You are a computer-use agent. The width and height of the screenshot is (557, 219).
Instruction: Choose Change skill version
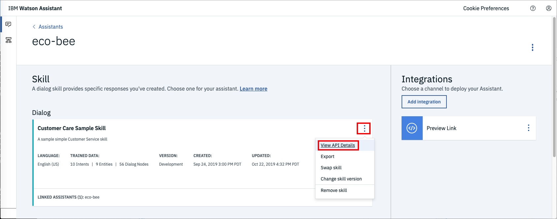pos(341,179)
